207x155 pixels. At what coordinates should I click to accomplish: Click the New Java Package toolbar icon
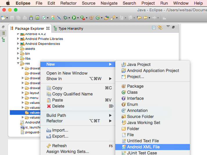[91, 18]
